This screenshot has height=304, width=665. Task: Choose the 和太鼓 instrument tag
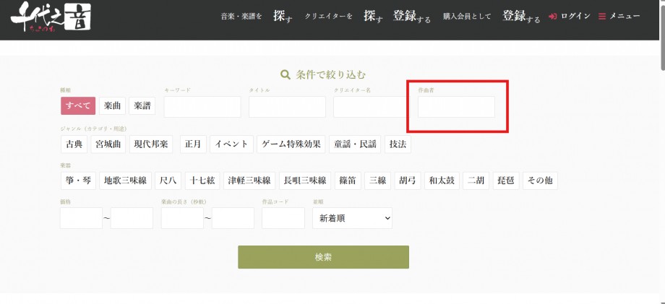pos(441,181)
